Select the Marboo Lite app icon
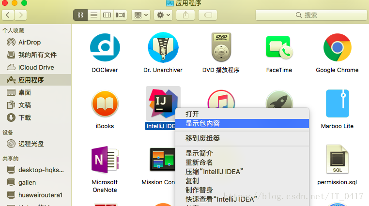 coord(337,103)
